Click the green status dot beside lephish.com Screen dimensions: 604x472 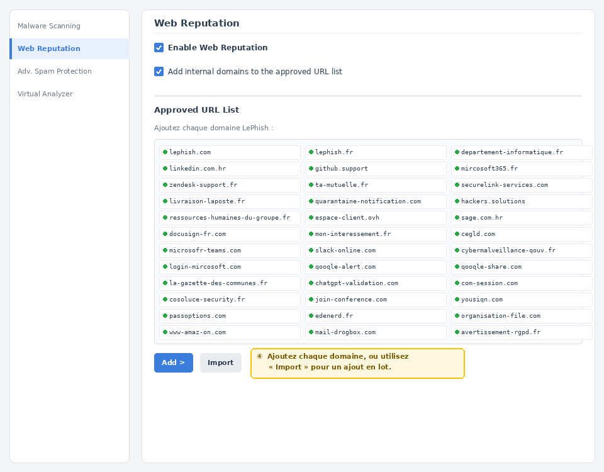pyautogui.click(x=164, y=152)
